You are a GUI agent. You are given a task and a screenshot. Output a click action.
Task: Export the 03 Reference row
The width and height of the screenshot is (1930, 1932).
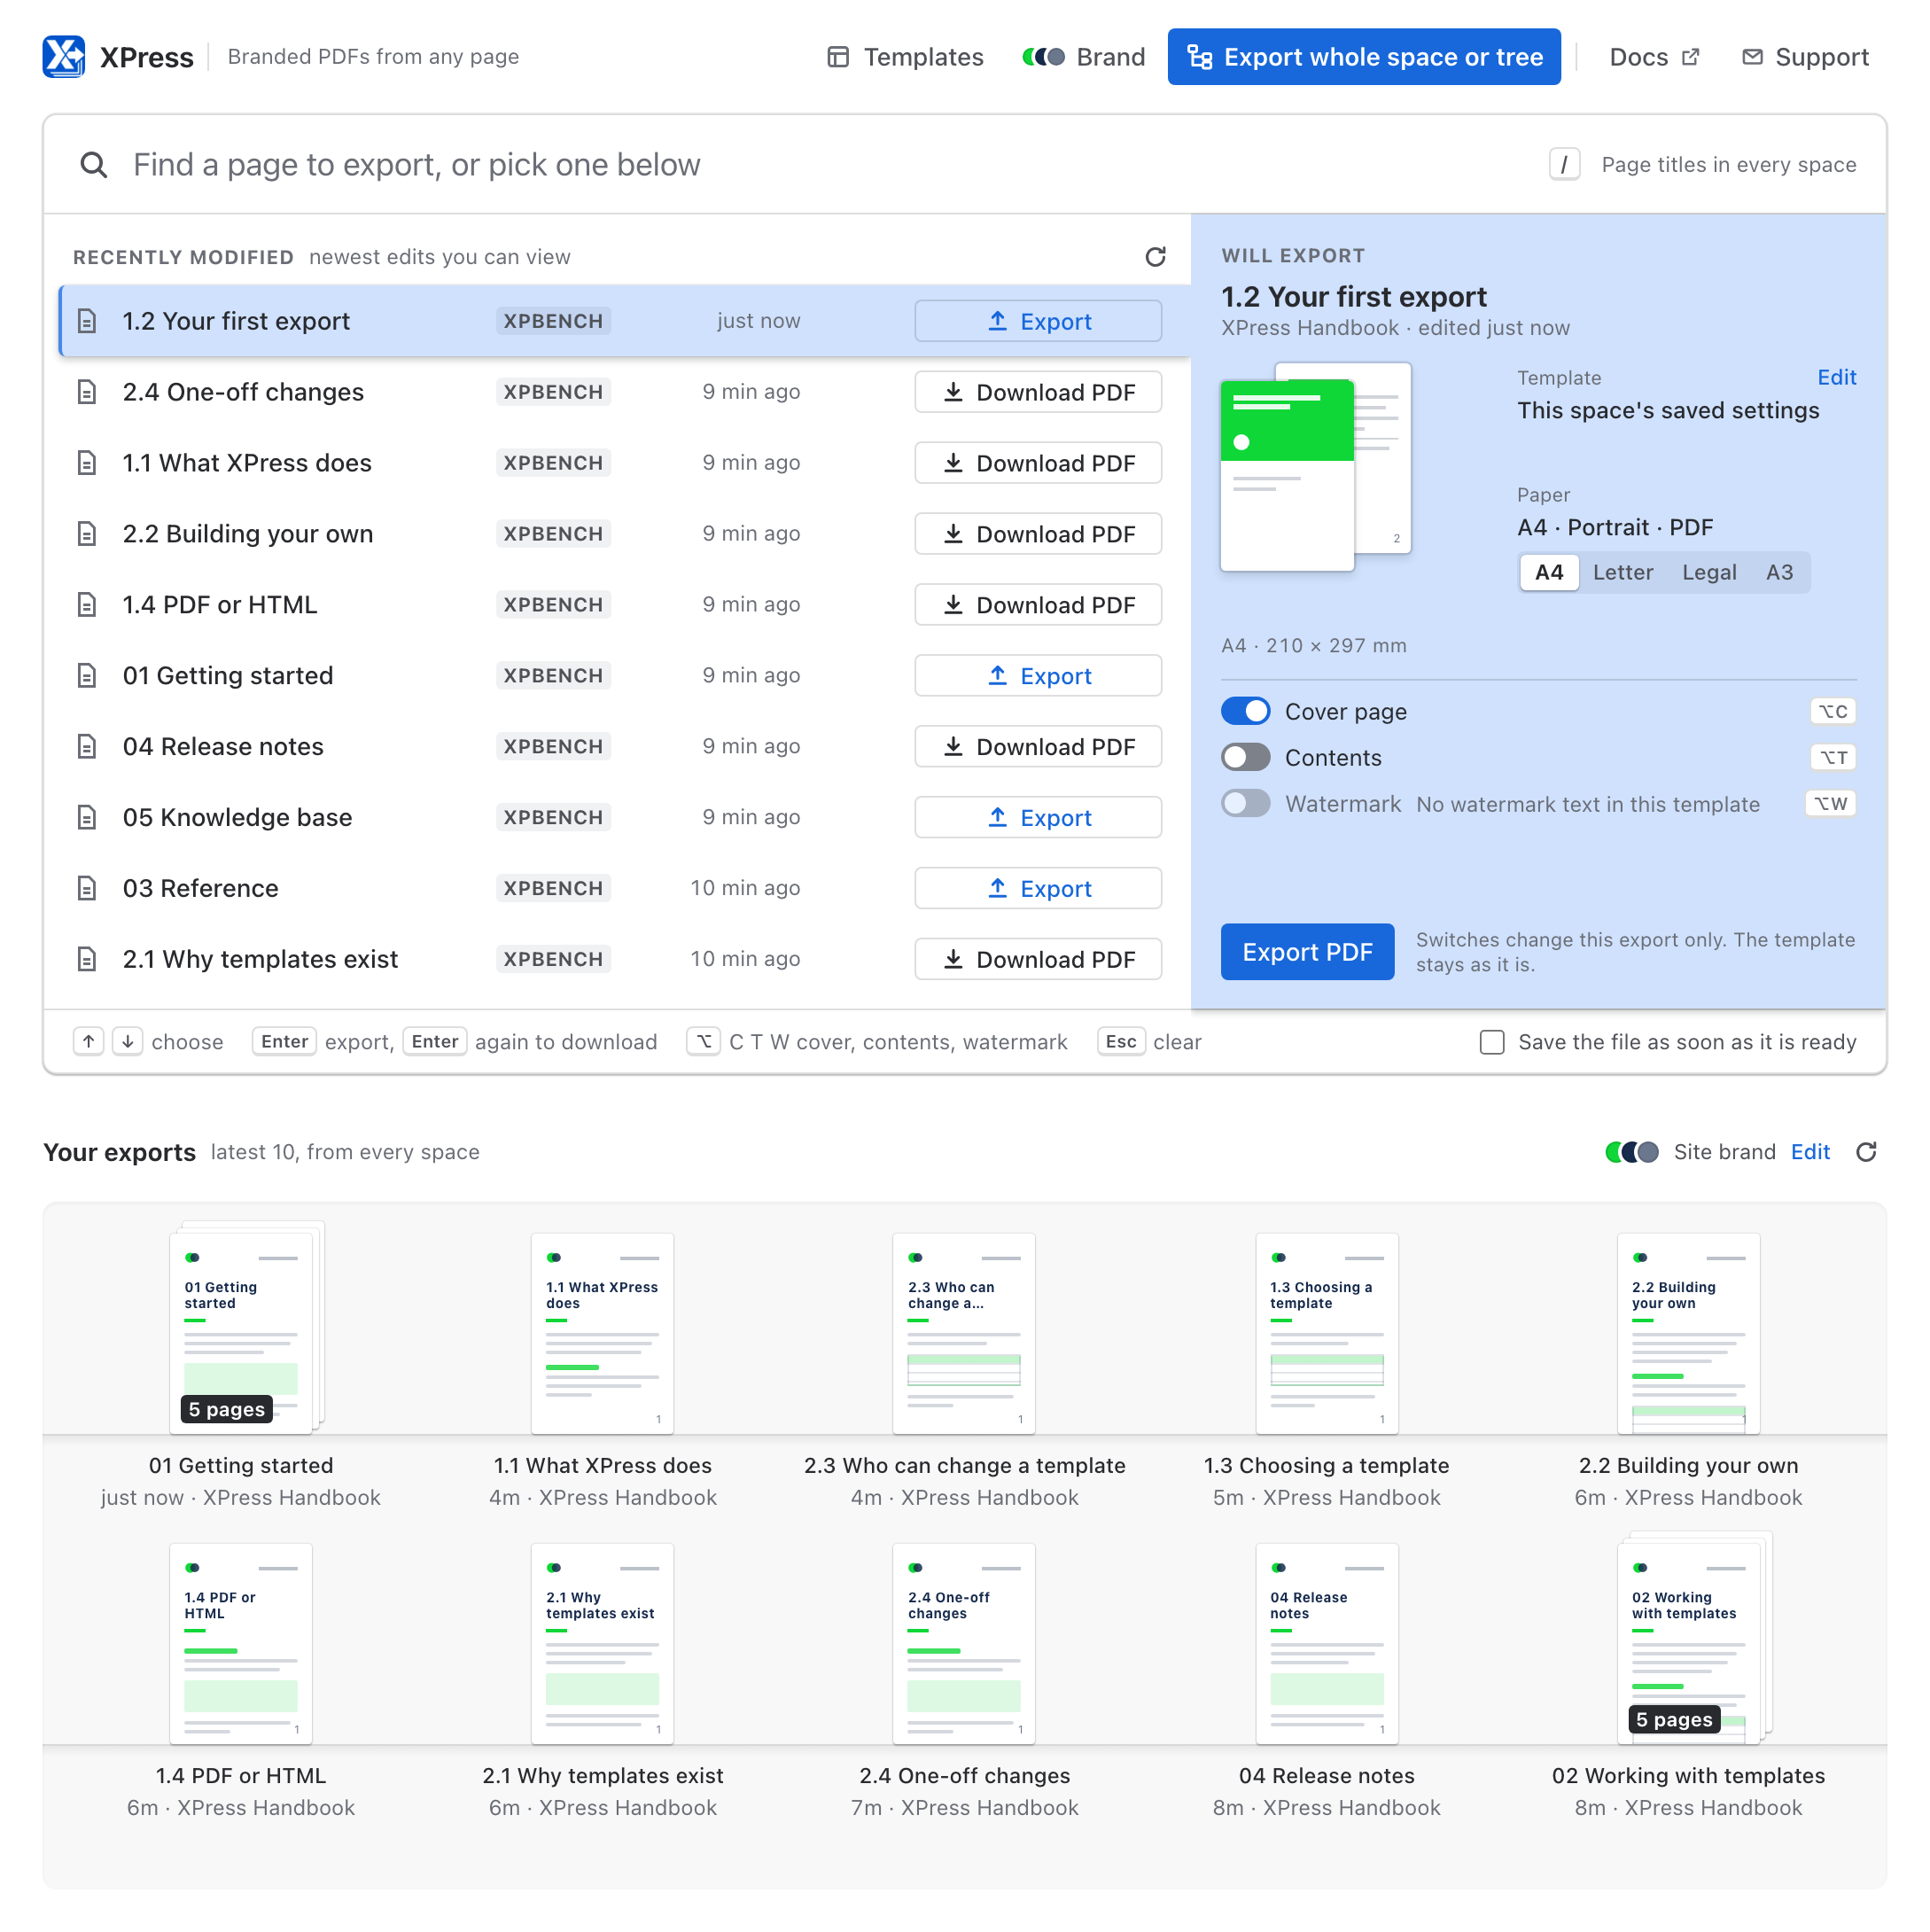1038,889
